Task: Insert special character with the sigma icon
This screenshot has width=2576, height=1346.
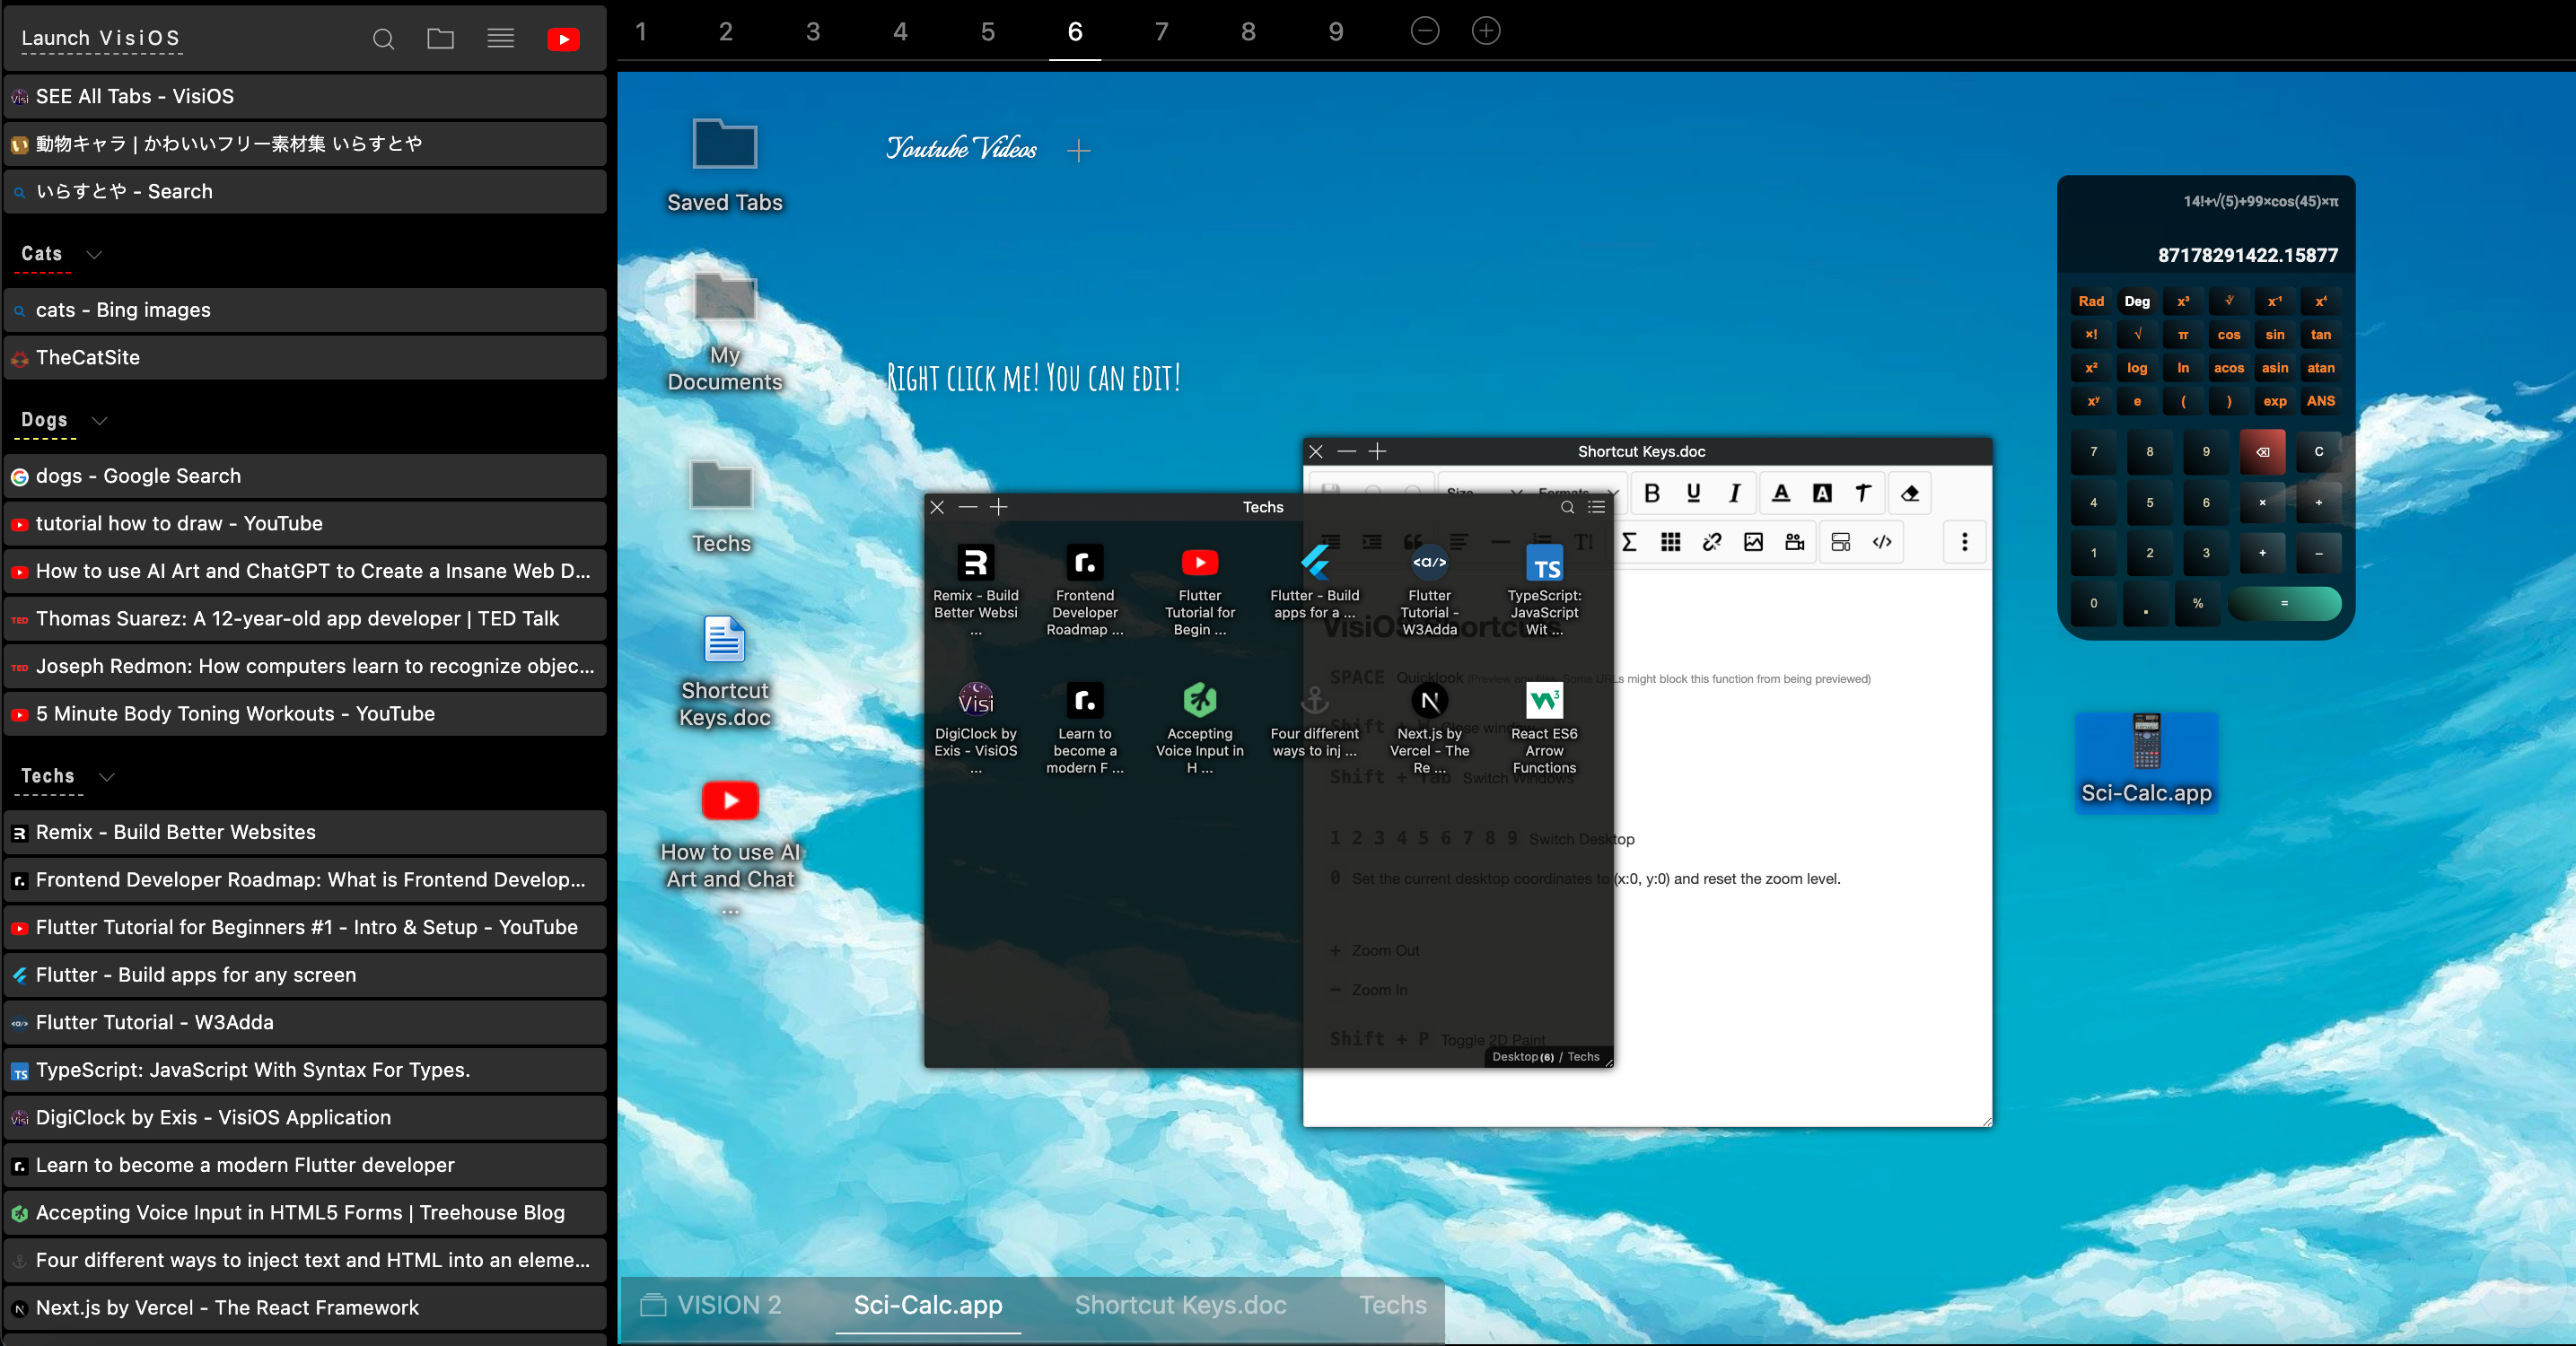Action: [x=1629, y=542]
